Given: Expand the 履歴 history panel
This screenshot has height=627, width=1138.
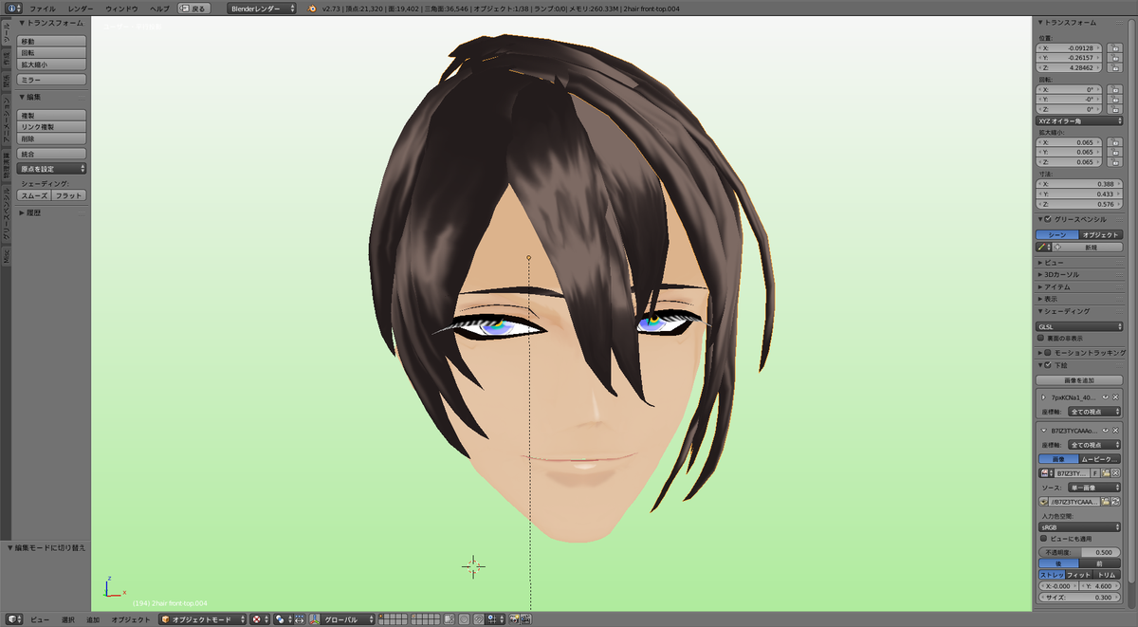Looking at the screenshot, I should pyautogui.click(x=33, y=212).
